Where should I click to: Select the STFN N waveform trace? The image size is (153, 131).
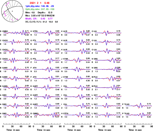click(47, 33)
